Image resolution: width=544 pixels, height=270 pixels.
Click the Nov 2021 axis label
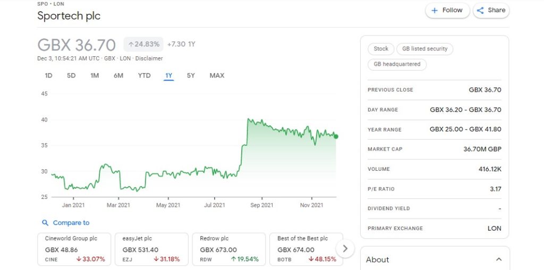click(311, 205)
